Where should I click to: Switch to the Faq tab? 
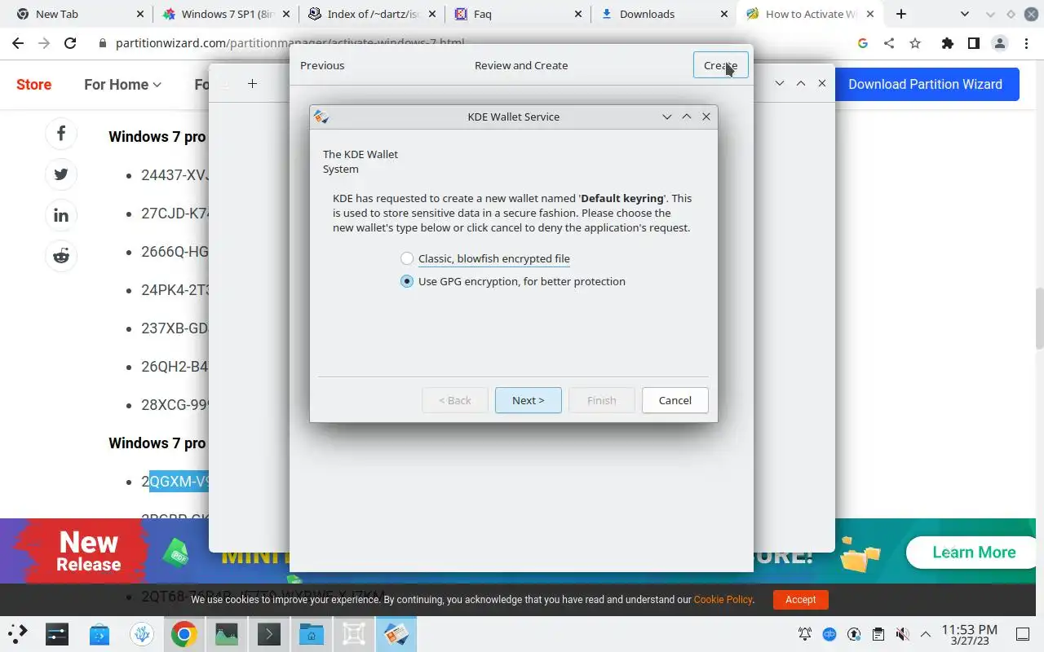(520, 14)
